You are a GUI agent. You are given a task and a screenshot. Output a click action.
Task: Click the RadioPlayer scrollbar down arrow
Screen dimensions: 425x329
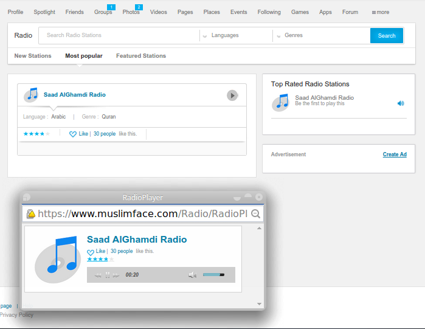coord(259,304)
